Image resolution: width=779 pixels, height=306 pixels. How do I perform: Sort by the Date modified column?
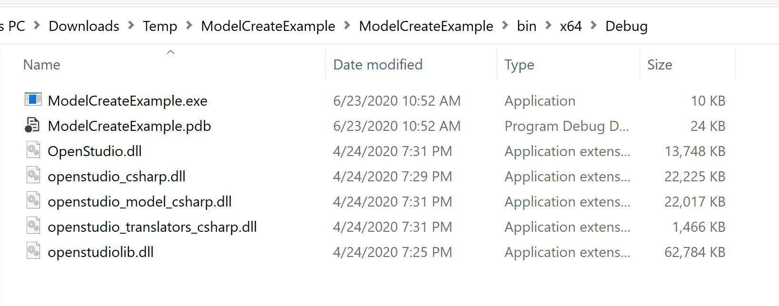[377, 64]
